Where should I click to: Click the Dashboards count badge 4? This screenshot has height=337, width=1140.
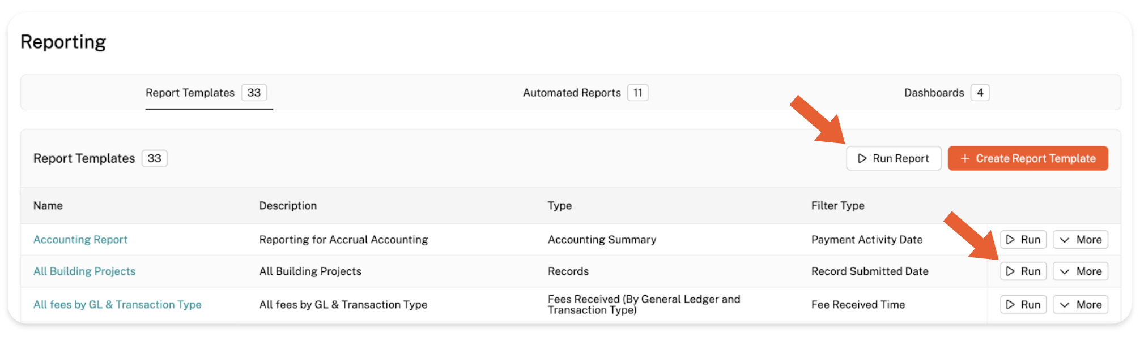[x=980, y=93]
